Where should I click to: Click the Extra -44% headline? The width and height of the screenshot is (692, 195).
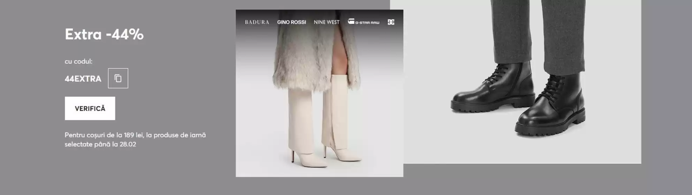(x=104, y=34)
